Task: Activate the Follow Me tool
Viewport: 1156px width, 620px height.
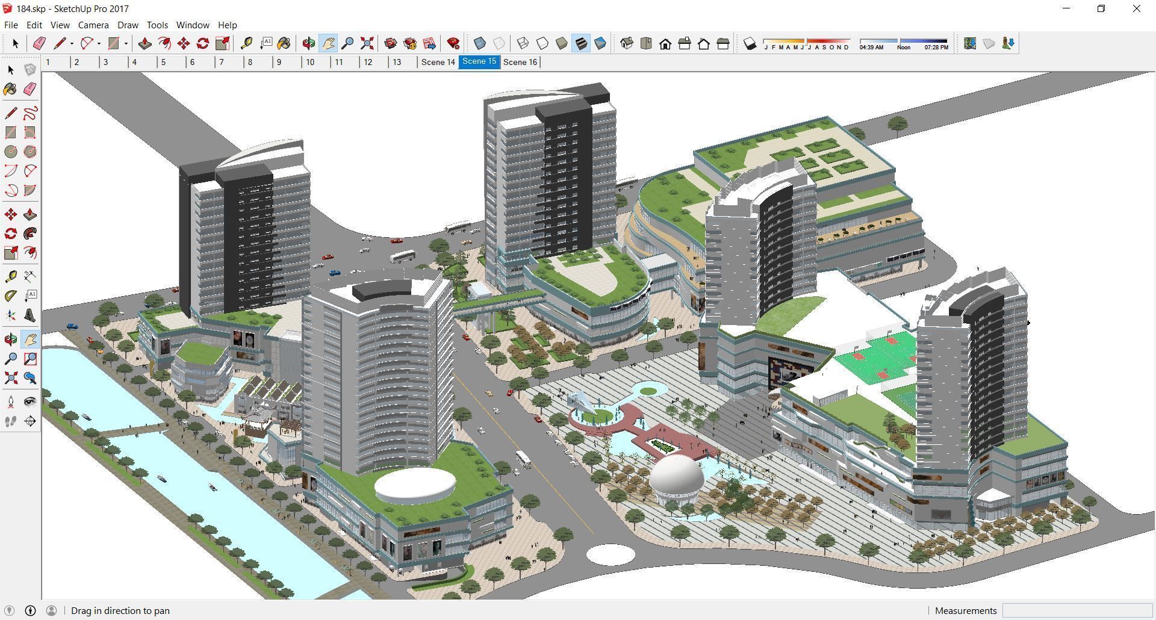Action: tap(30, 234)
